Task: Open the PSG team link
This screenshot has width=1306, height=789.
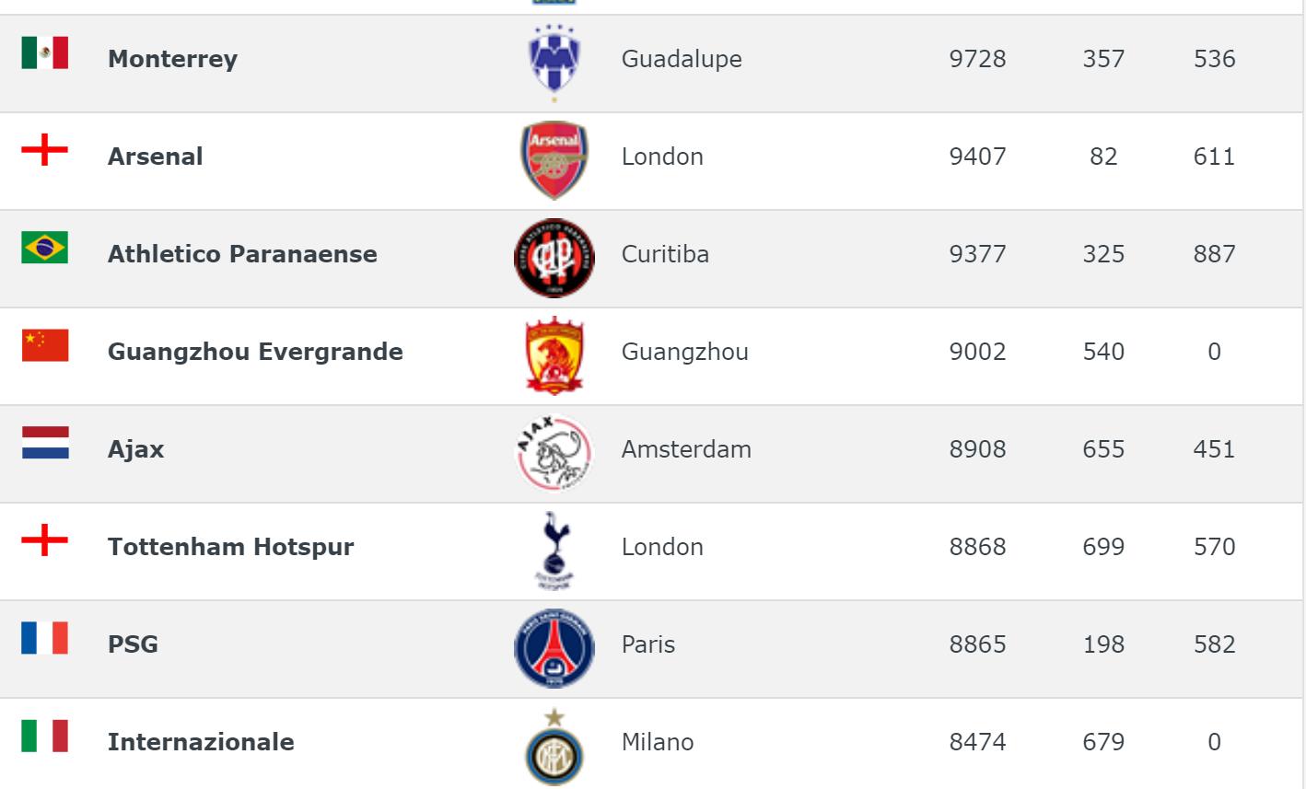Action: point(133,644)
